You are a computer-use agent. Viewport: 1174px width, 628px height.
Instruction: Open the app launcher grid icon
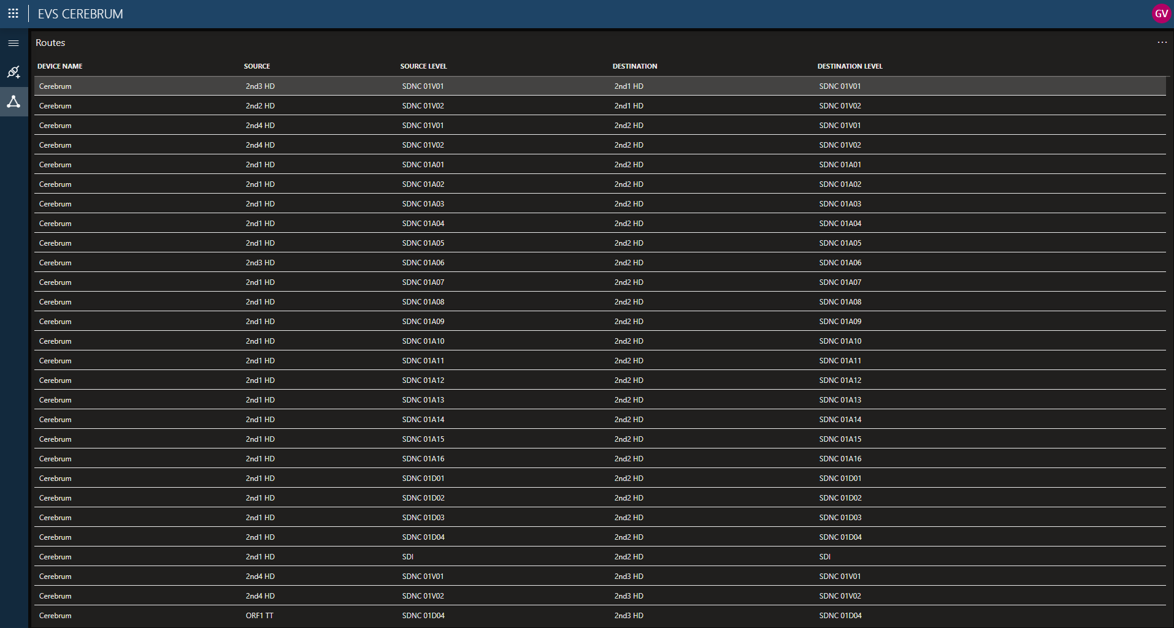coord(13,13)
